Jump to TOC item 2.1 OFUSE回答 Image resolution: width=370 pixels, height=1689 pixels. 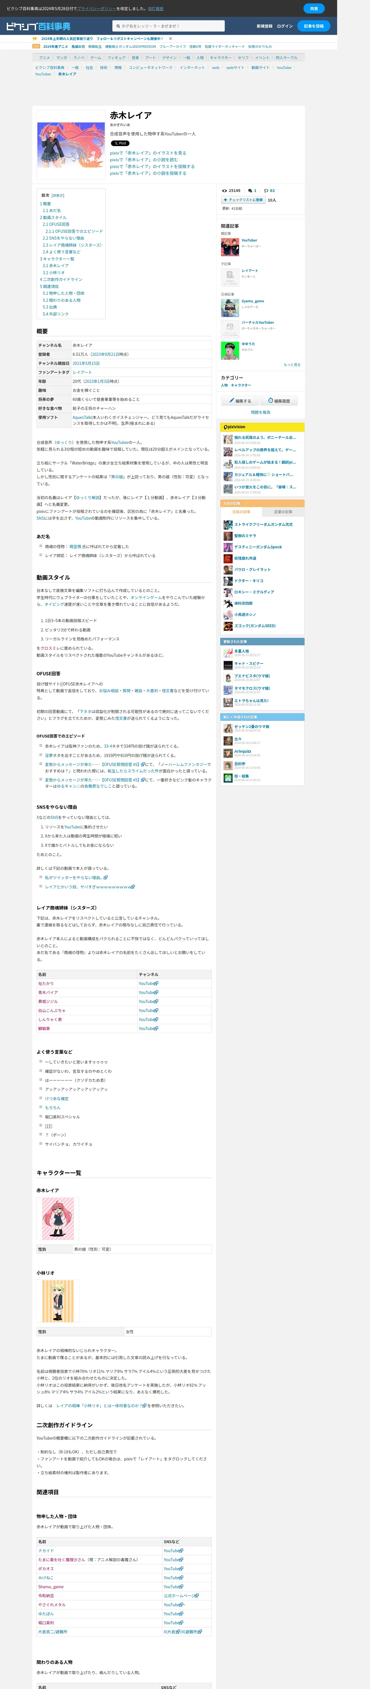[56, 224]
